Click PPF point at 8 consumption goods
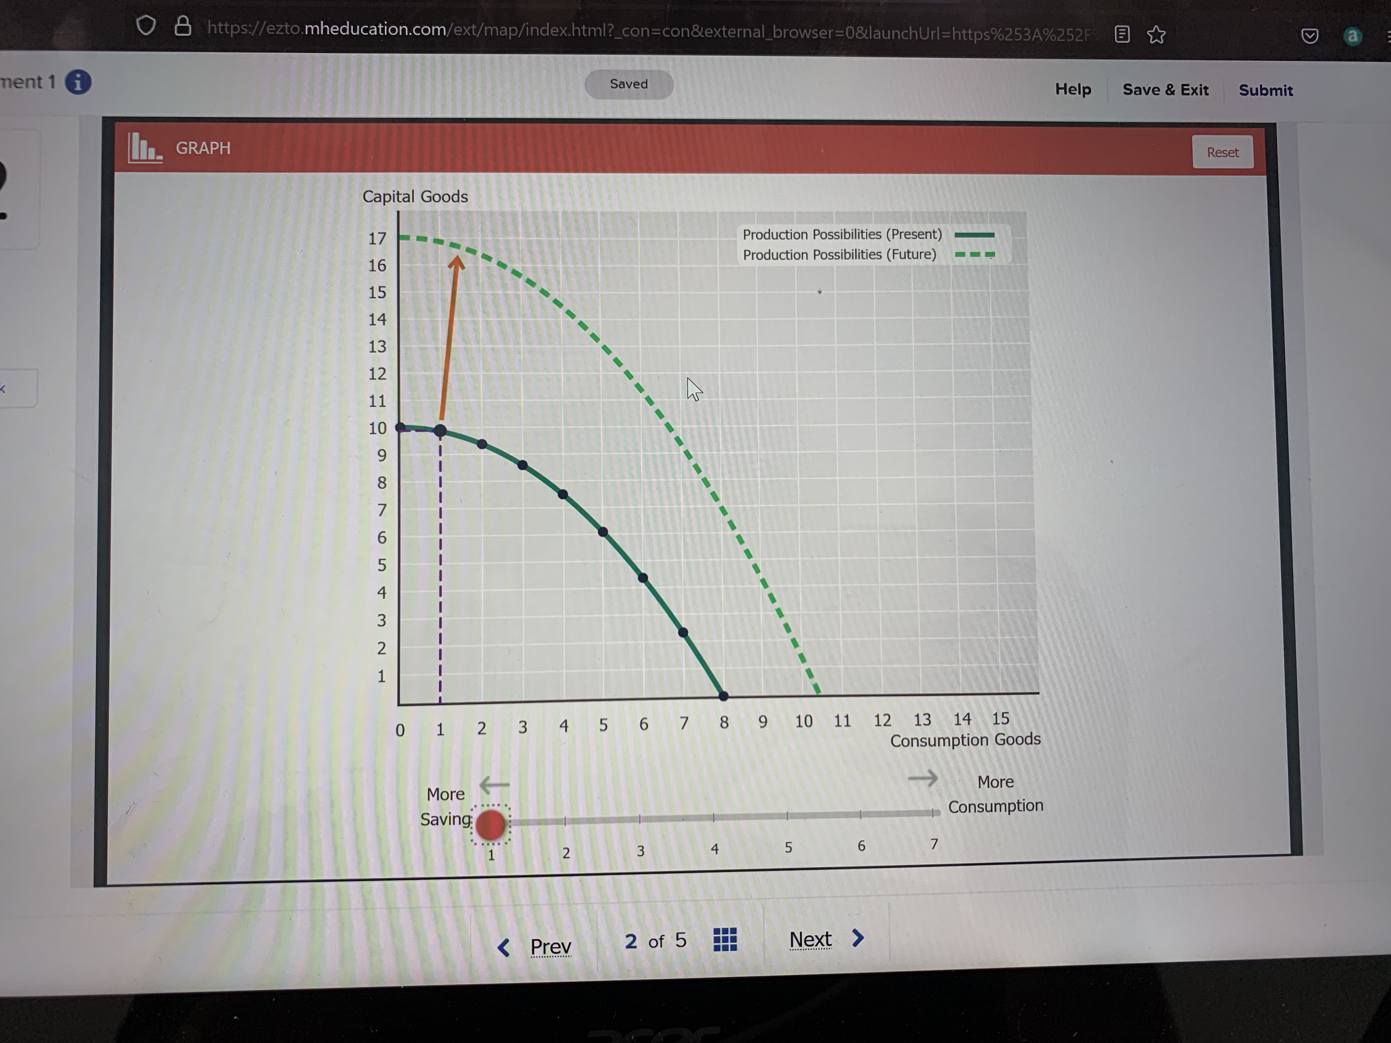 point(723,696)
